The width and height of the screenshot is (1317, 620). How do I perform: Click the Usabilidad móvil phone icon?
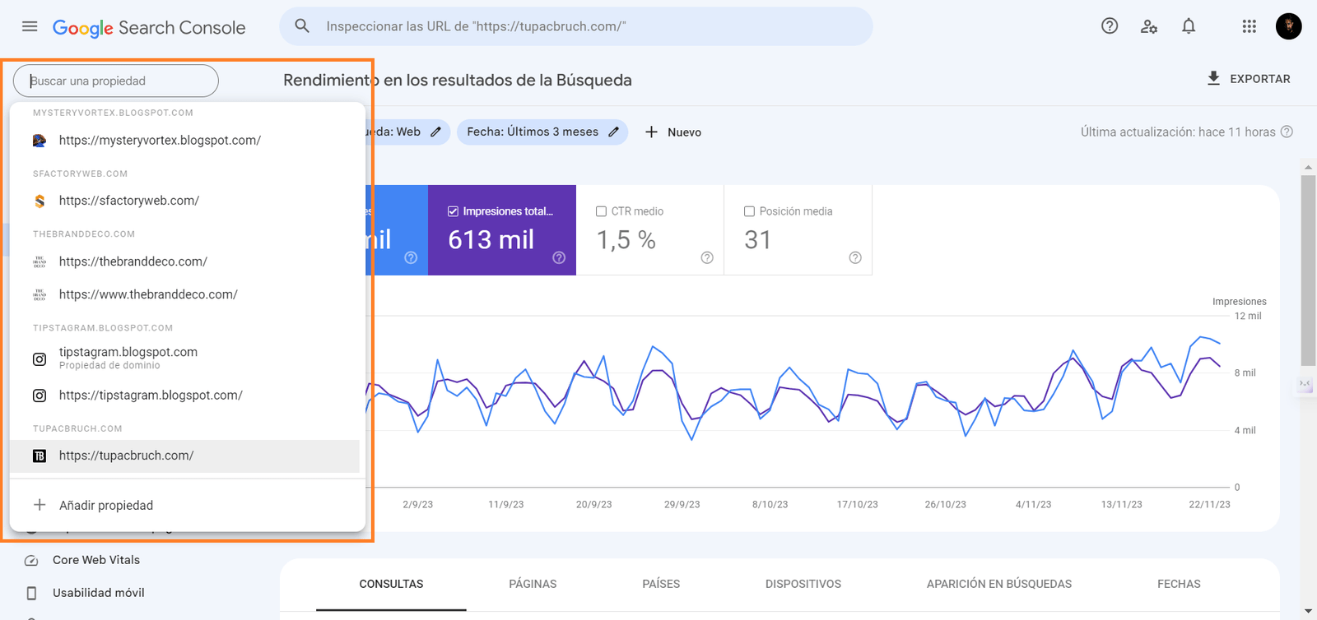tap(31, 593)
